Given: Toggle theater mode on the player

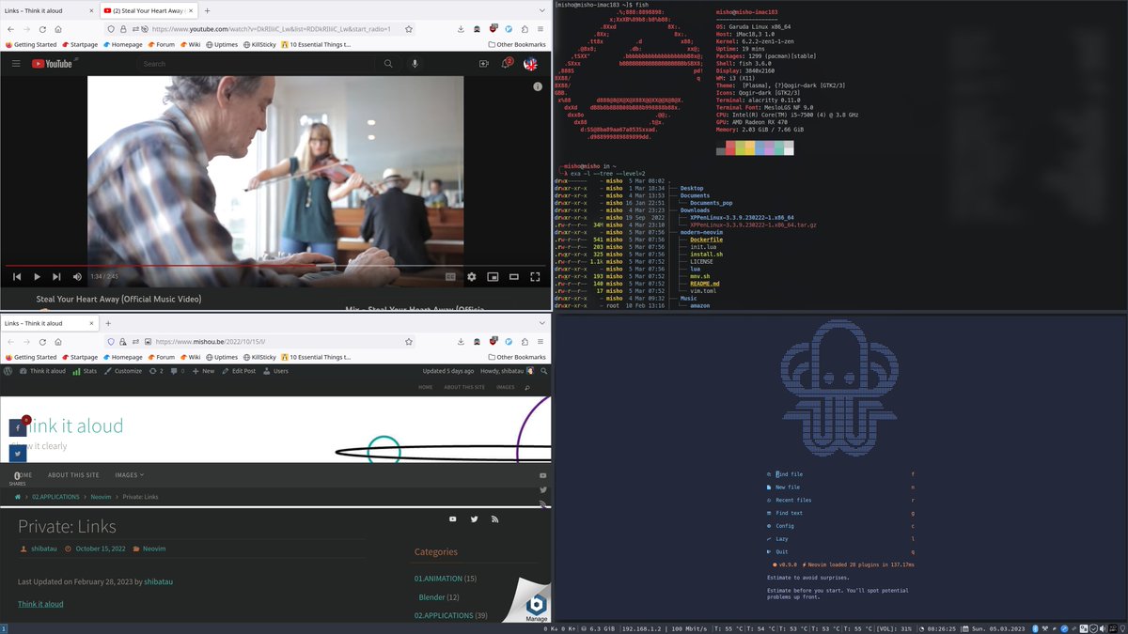Looking at the screenshot, I should tap(514, 277).
